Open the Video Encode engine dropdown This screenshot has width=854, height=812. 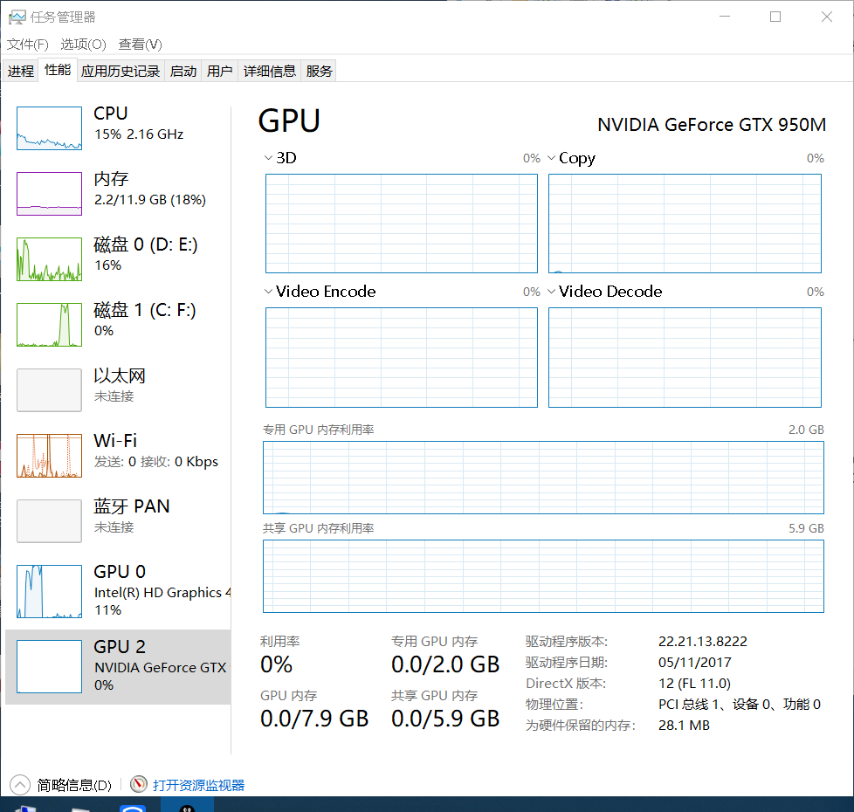268,292
